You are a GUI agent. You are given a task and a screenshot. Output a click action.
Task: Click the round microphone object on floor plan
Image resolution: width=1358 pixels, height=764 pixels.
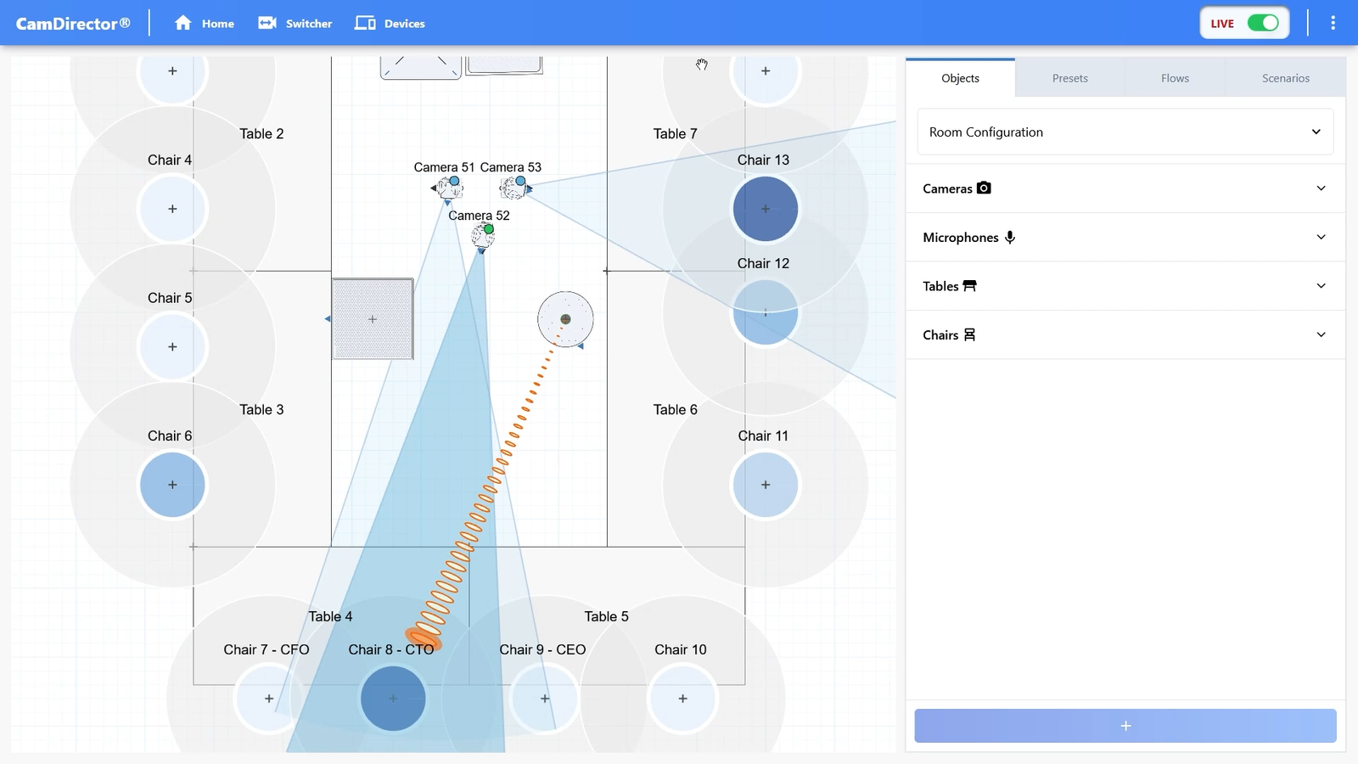point(565,319)
